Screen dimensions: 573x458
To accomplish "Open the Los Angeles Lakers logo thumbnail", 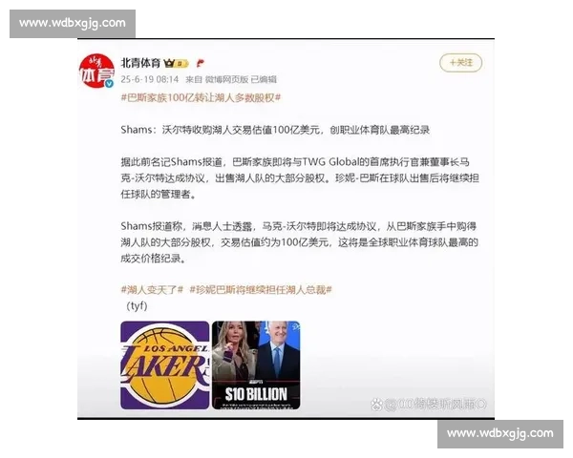I will (x=164, y=364).
